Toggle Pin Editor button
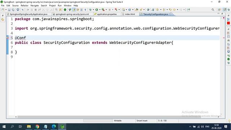Viewport: 231px width, 130px height. [188, 10]
